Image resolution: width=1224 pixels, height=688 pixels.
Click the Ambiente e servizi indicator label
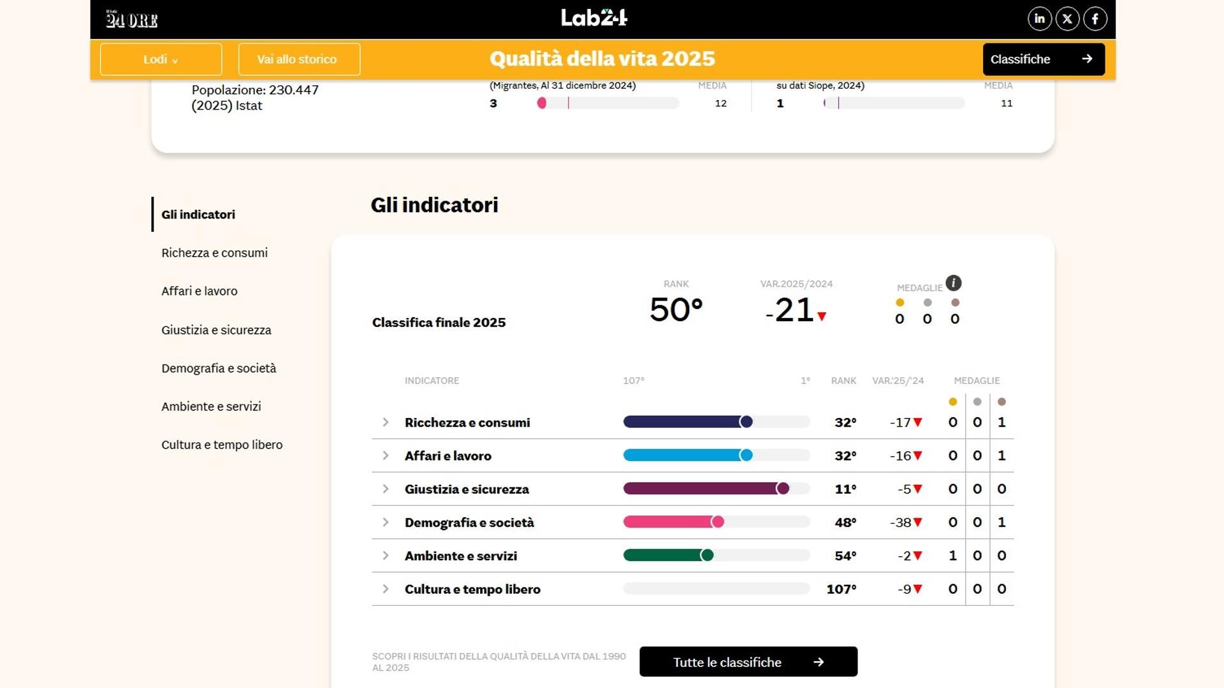(x=460, y=556)
